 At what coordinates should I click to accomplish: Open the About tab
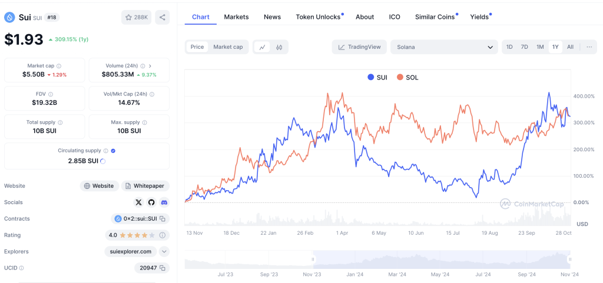365,17
